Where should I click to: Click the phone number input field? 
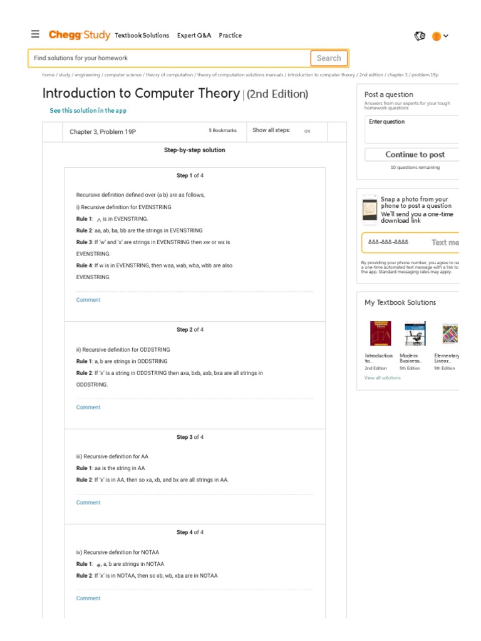pos(395,242)
